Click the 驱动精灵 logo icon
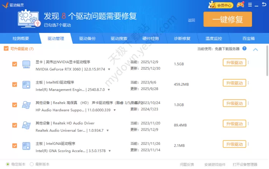Image resolution: width=269 pixels, height=169 pixels. coord(5,5)
